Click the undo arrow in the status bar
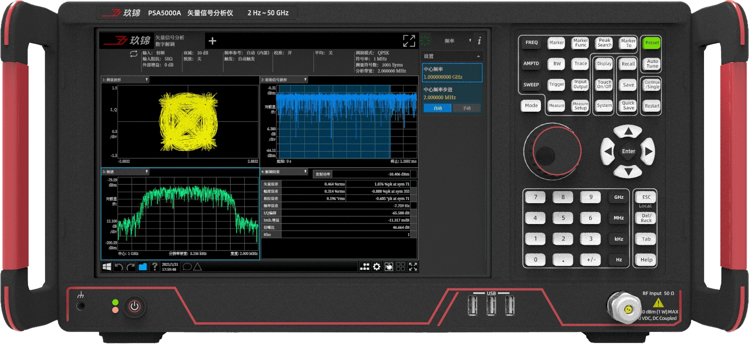749x344 pixels. pos(119,266)
